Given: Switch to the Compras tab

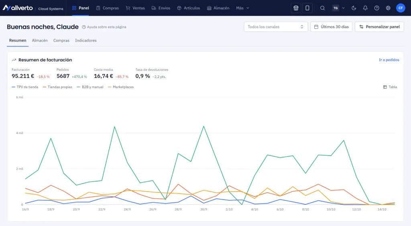Looking at the screenshot, I should tap(61, 40).
